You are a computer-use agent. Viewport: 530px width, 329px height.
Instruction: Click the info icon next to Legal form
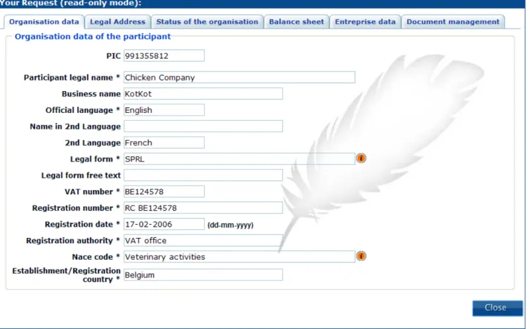coord(361,158)
